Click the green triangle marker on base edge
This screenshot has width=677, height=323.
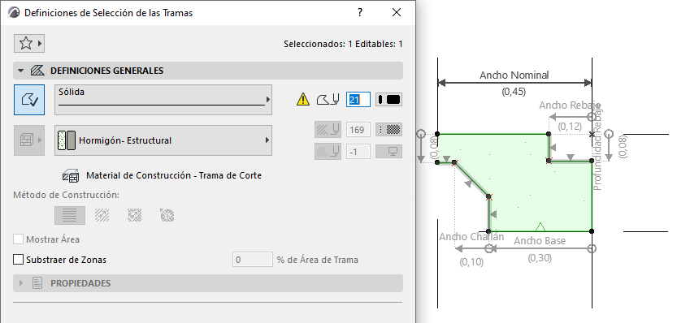(x=540, y=227)
